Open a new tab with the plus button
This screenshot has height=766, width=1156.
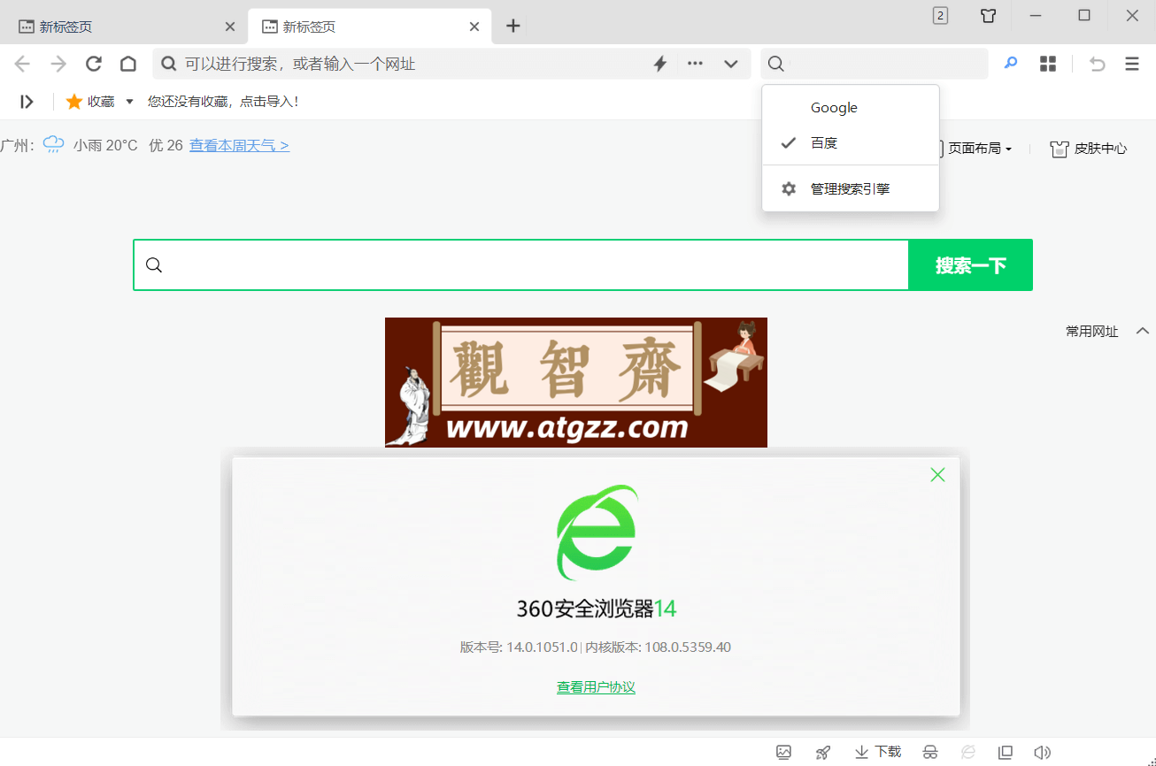[512, 26]
